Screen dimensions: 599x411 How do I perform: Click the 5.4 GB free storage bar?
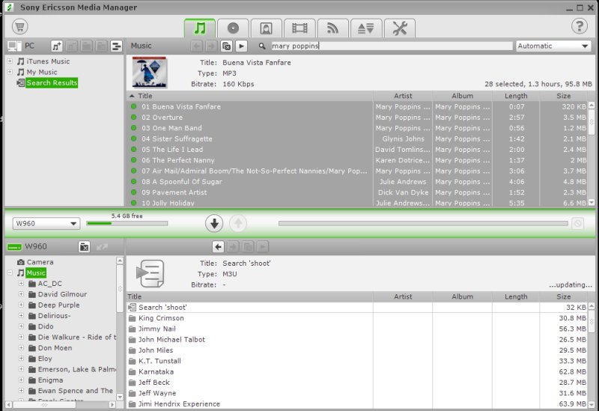pos(127,223)
